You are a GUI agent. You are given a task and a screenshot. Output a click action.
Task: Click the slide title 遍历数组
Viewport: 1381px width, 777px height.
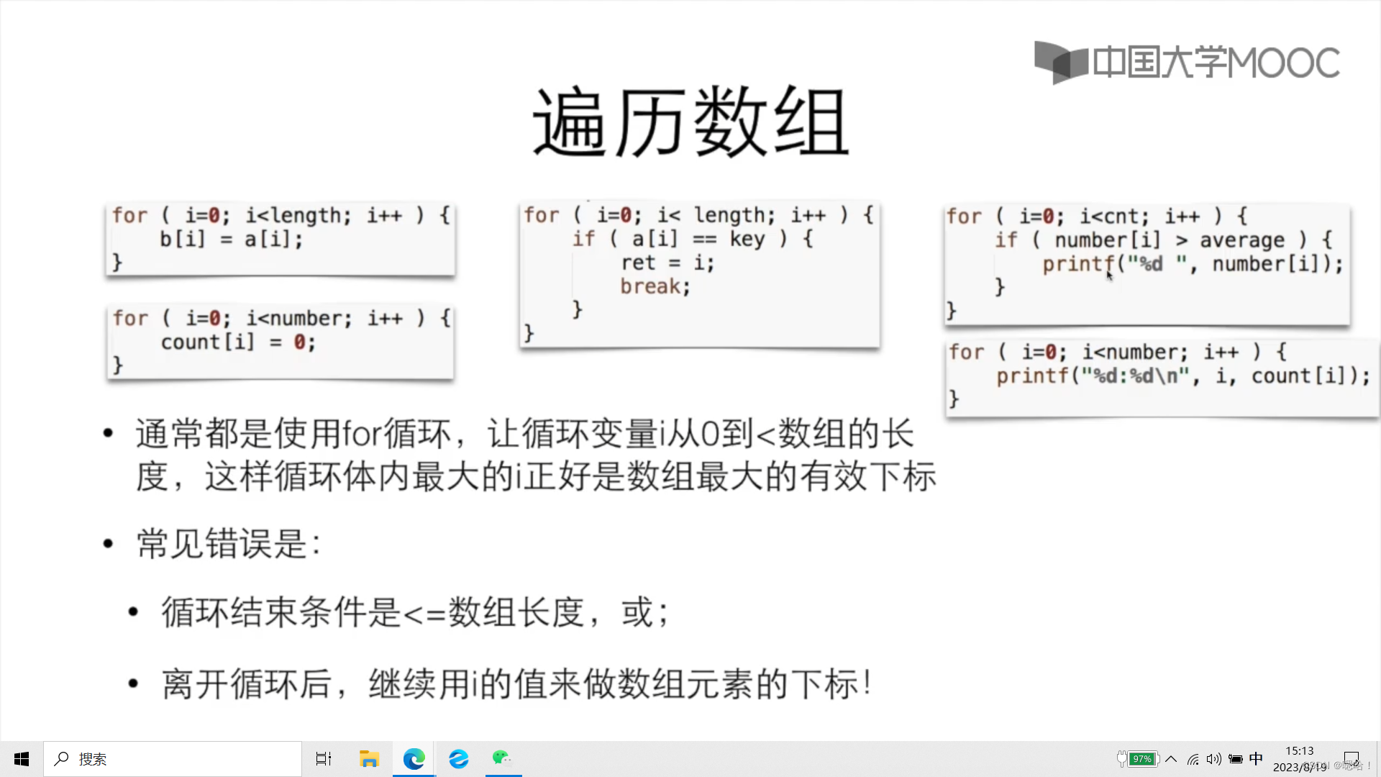[690, 122]
